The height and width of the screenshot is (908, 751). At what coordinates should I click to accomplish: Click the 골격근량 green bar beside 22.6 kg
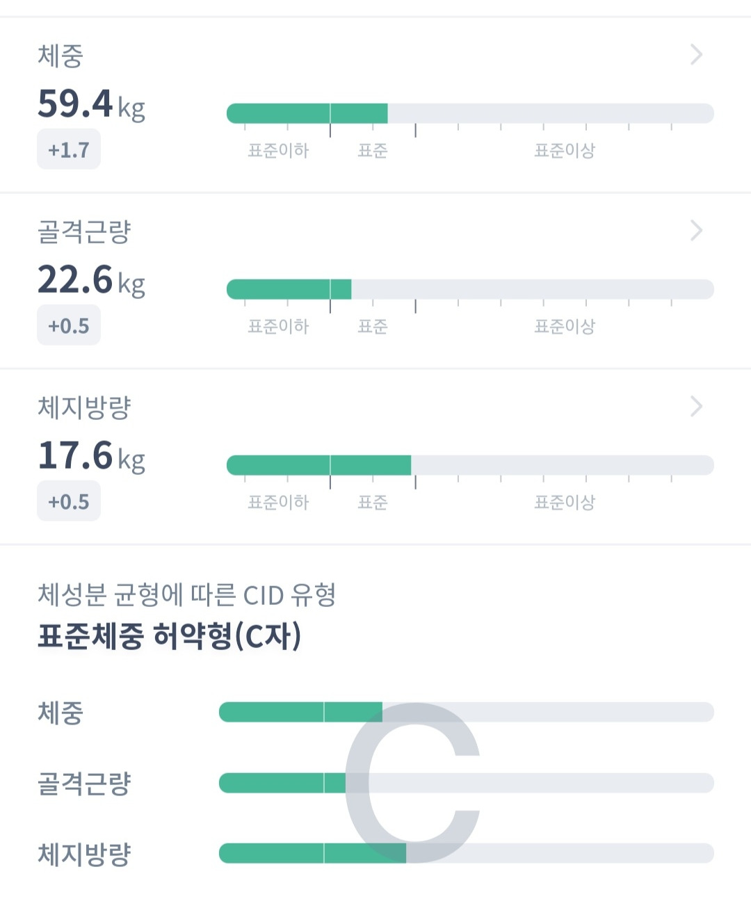[x=289, y=289]
